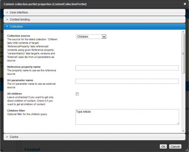Screen dimensions: 189x152
Task: Click the Children filter textarea resize handle
Action: click(178, 123)
